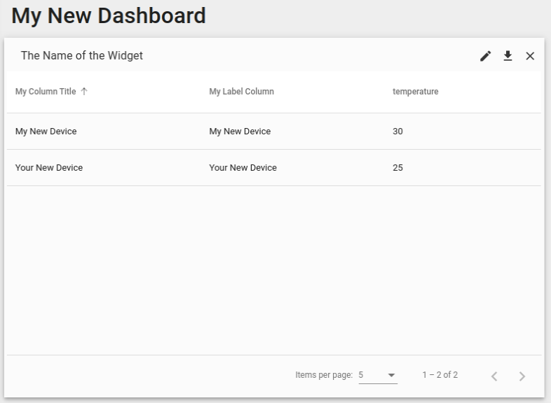Open the Items per page dropdown arrow
This screenshot has width=551, height=403.
[x=391, y=376]
